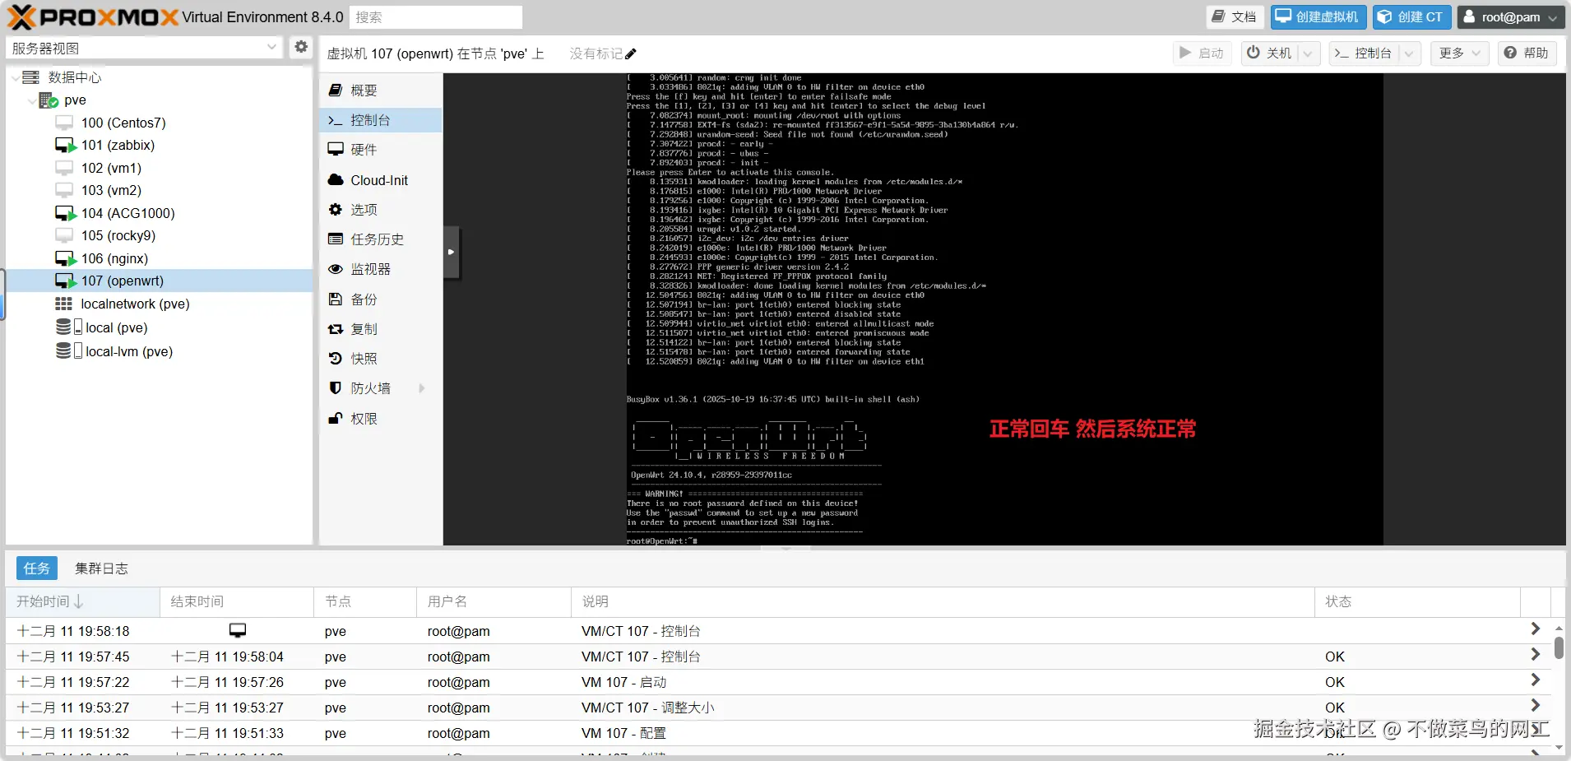Click the 帮助 help button
The image size is (1571, 761).
coord(1527,53)
